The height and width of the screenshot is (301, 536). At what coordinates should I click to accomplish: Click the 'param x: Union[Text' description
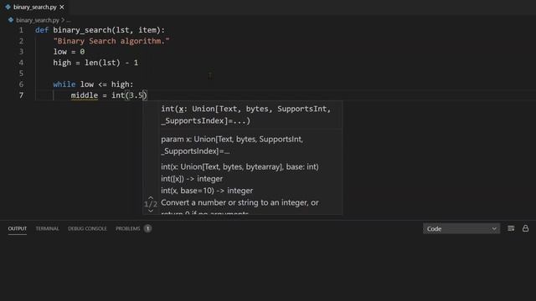(x=232, y=145)
